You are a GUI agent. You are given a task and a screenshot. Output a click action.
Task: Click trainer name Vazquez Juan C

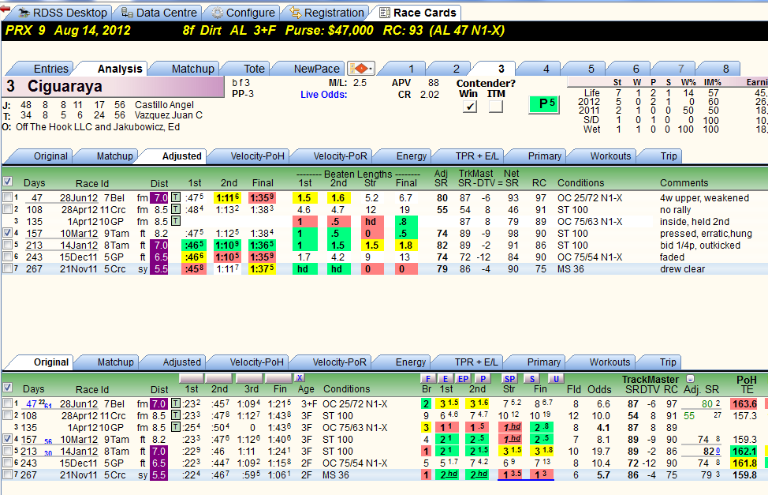pos(169,115)
